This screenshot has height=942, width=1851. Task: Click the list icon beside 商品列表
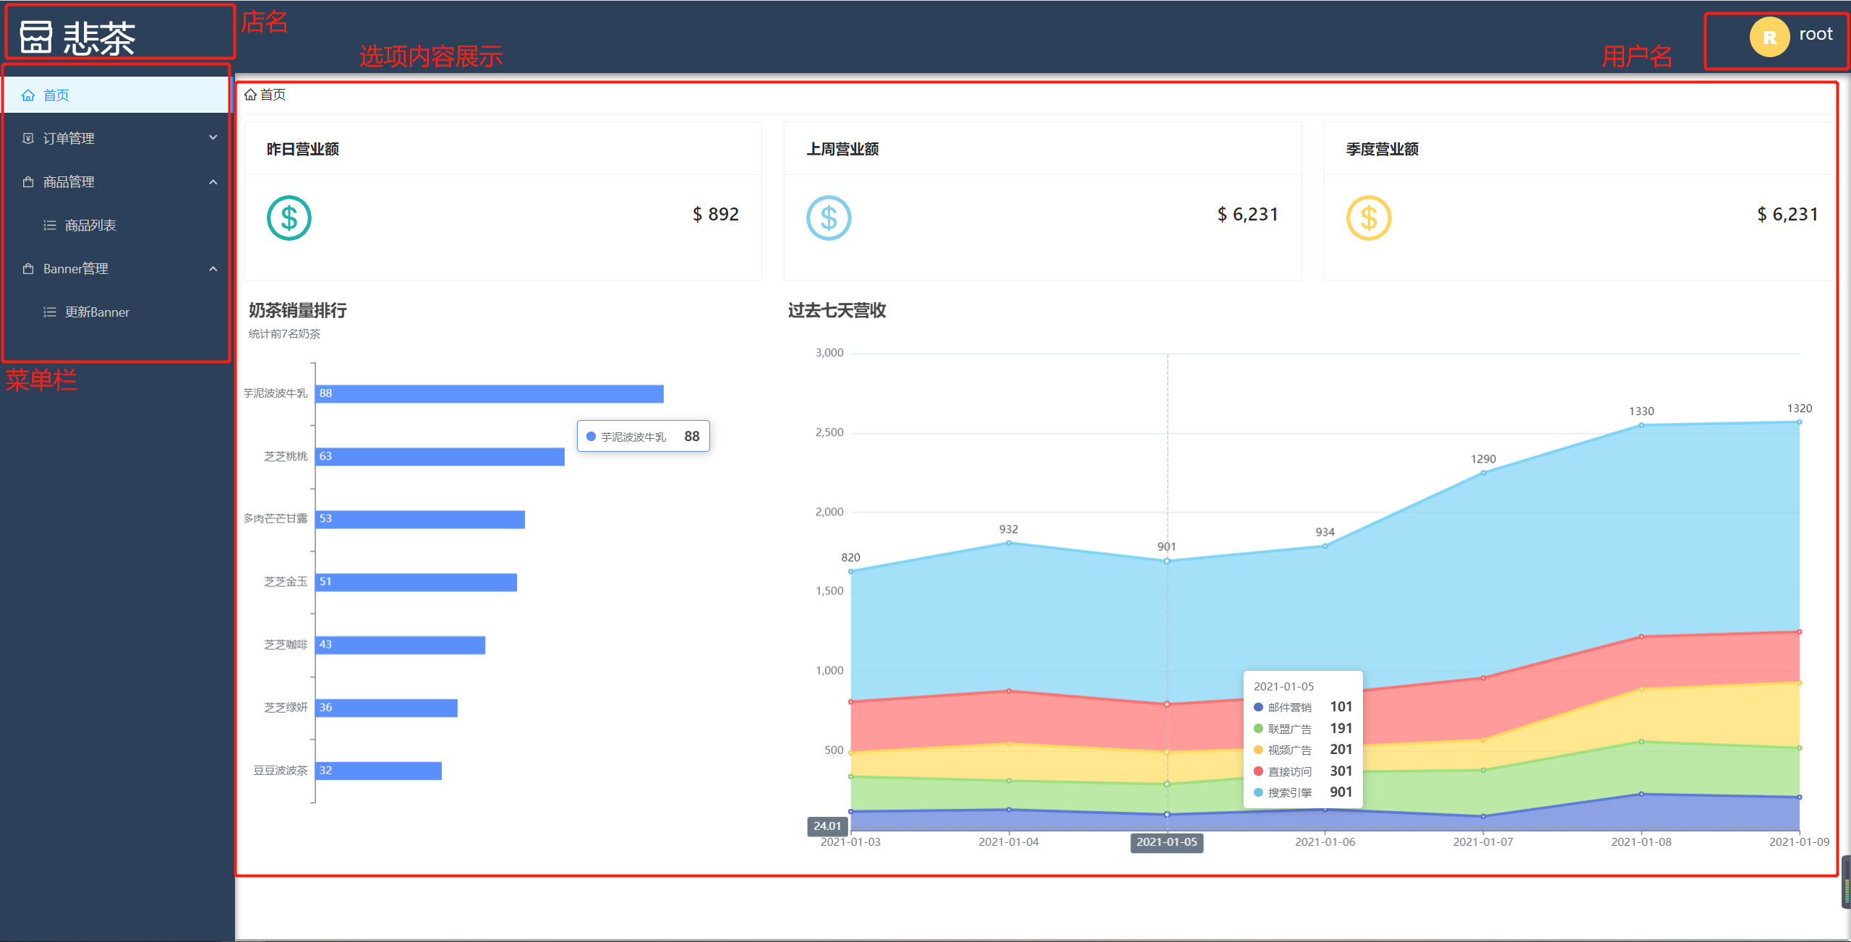tap(50, 225)
